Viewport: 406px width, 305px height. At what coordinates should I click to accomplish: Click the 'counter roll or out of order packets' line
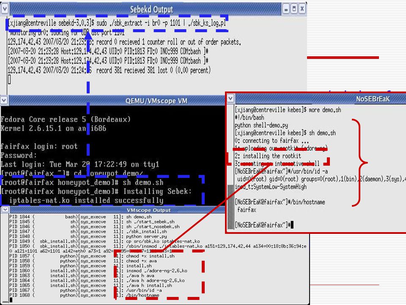[x=124, y=42]
